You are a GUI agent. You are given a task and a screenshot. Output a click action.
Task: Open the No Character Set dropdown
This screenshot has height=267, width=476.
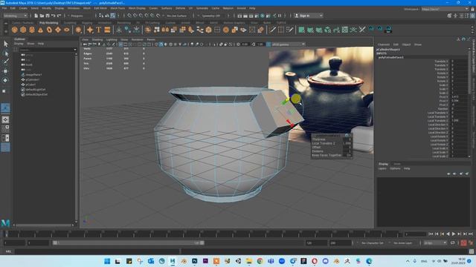[373, 243]
